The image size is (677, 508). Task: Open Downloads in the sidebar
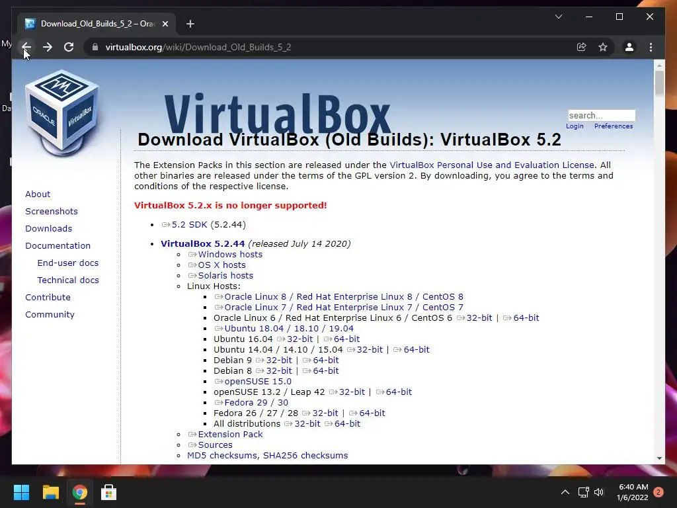pos(48,228)
